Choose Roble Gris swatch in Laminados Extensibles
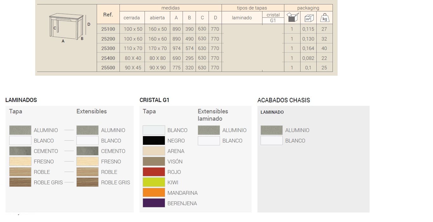Screen dimensions: 433x222 tap(87, 182)
